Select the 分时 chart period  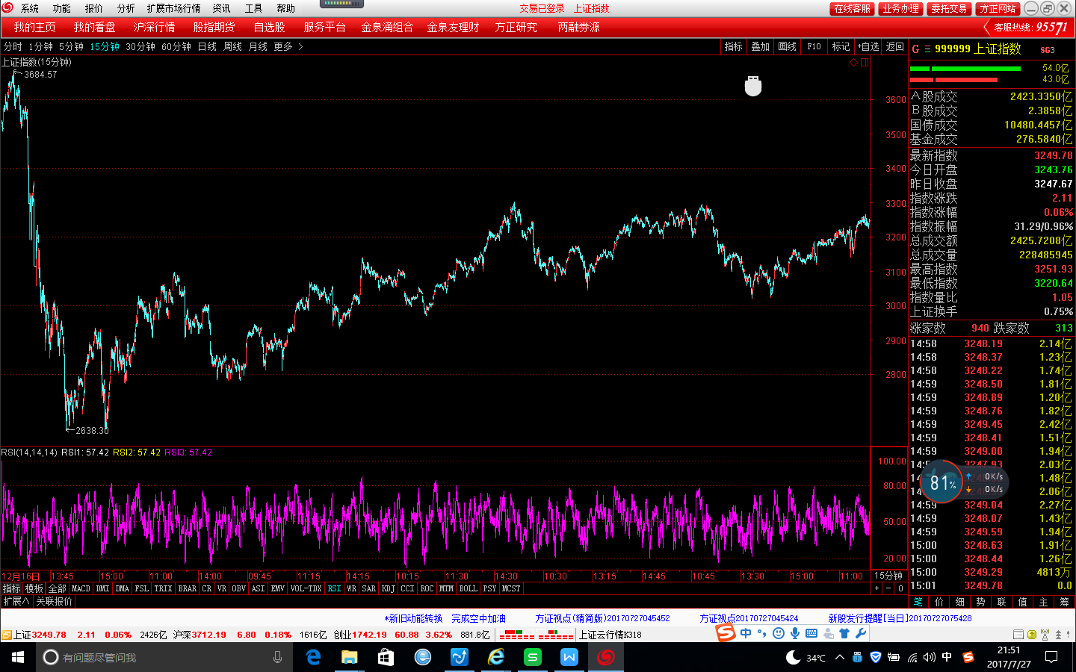[x=13, y=46]
